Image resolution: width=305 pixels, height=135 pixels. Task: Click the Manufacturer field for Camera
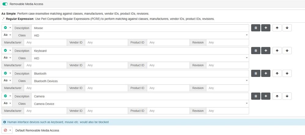(45, 111)
